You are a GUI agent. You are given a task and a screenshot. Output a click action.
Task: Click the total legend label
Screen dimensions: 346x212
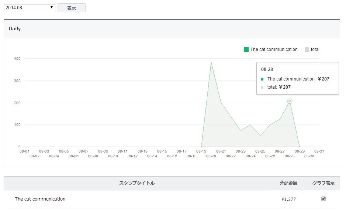coord(315,49)
